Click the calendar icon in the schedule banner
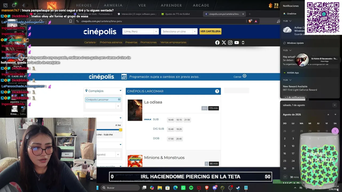This screenshot has width=342, height=192. [x=124, y=77]
